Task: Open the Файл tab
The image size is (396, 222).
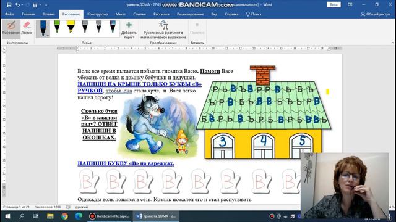Action: [x=9, y=14]
